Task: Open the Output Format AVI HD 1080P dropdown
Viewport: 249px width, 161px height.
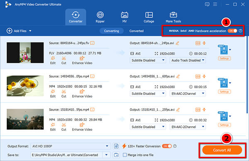Action: click(70, 146)
